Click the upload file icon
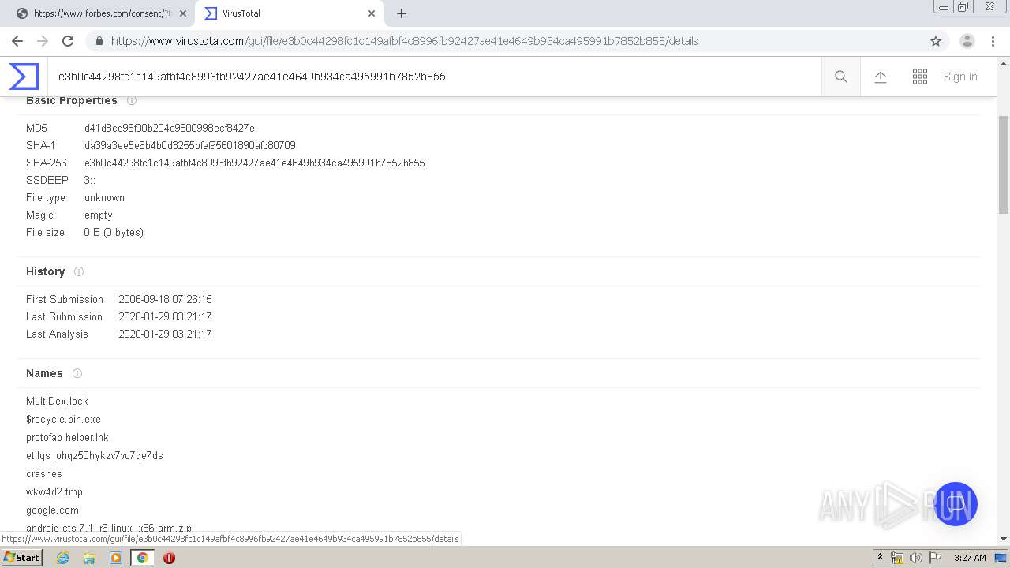Image resolution: width=1010 pixels, height=568 pixels. click(x=881, y=77)
